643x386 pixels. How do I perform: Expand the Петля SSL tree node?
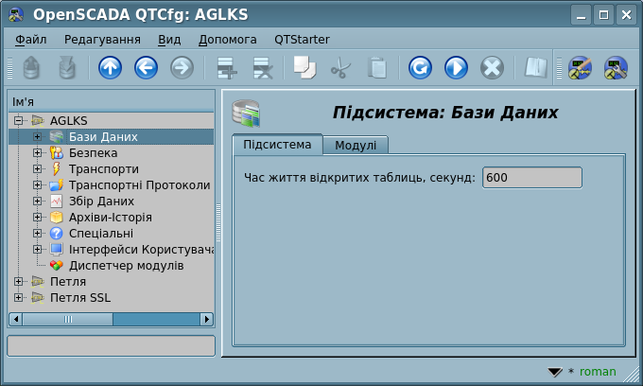click(19, 297)
